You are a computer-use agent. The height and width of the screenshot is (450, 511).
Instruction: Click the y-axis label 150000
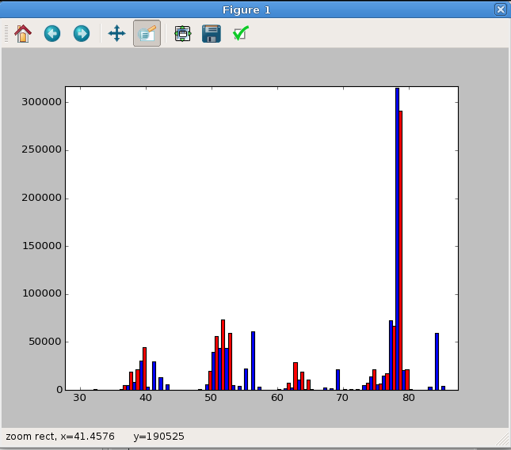41,246
